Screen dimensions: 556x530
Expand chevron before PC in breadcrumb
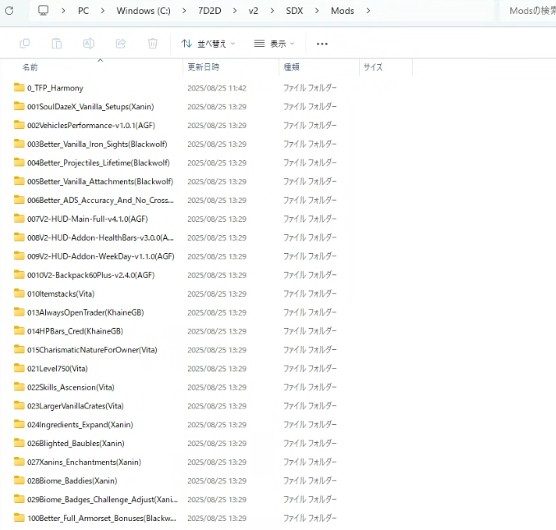pyautogui.click(x=63, y=11)
